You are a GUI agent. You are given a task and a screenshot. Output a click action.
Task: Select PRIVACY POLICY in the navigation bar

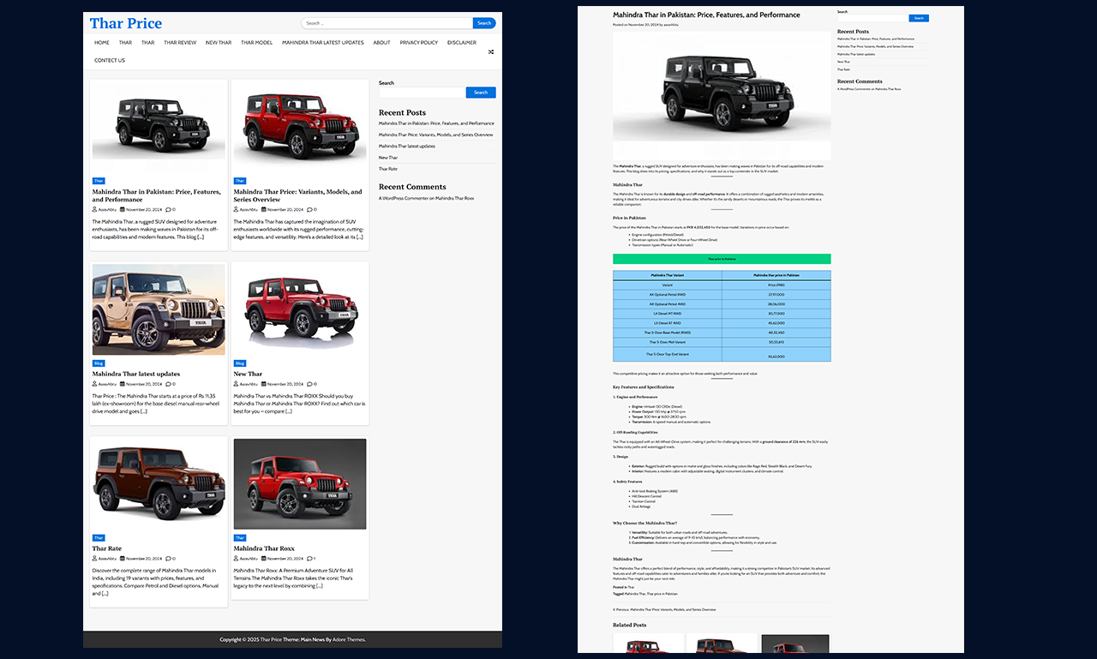pyautogui.click(x=418, y=42)
